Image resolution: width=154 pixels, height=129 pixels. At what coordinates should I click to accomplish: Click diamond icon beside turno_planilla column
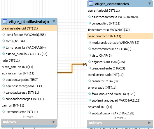click(x=3, y=47)
